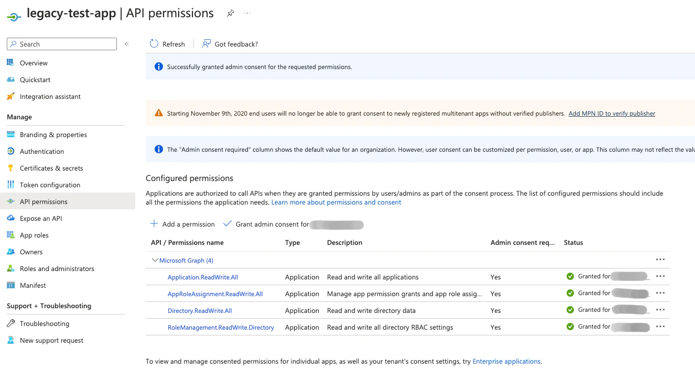Viewport: 695px width, 371px height.
Task: Click 'Read and write all directory RBAC settings' text
Action: click(x=390, y=328)
